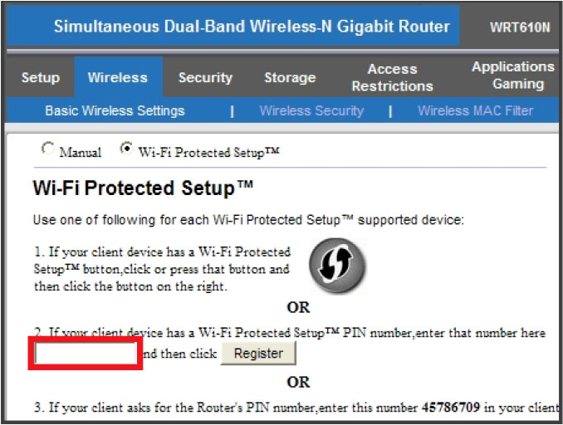563x425 pixels.
Task: Click the Register button
Action: point(258,354)
